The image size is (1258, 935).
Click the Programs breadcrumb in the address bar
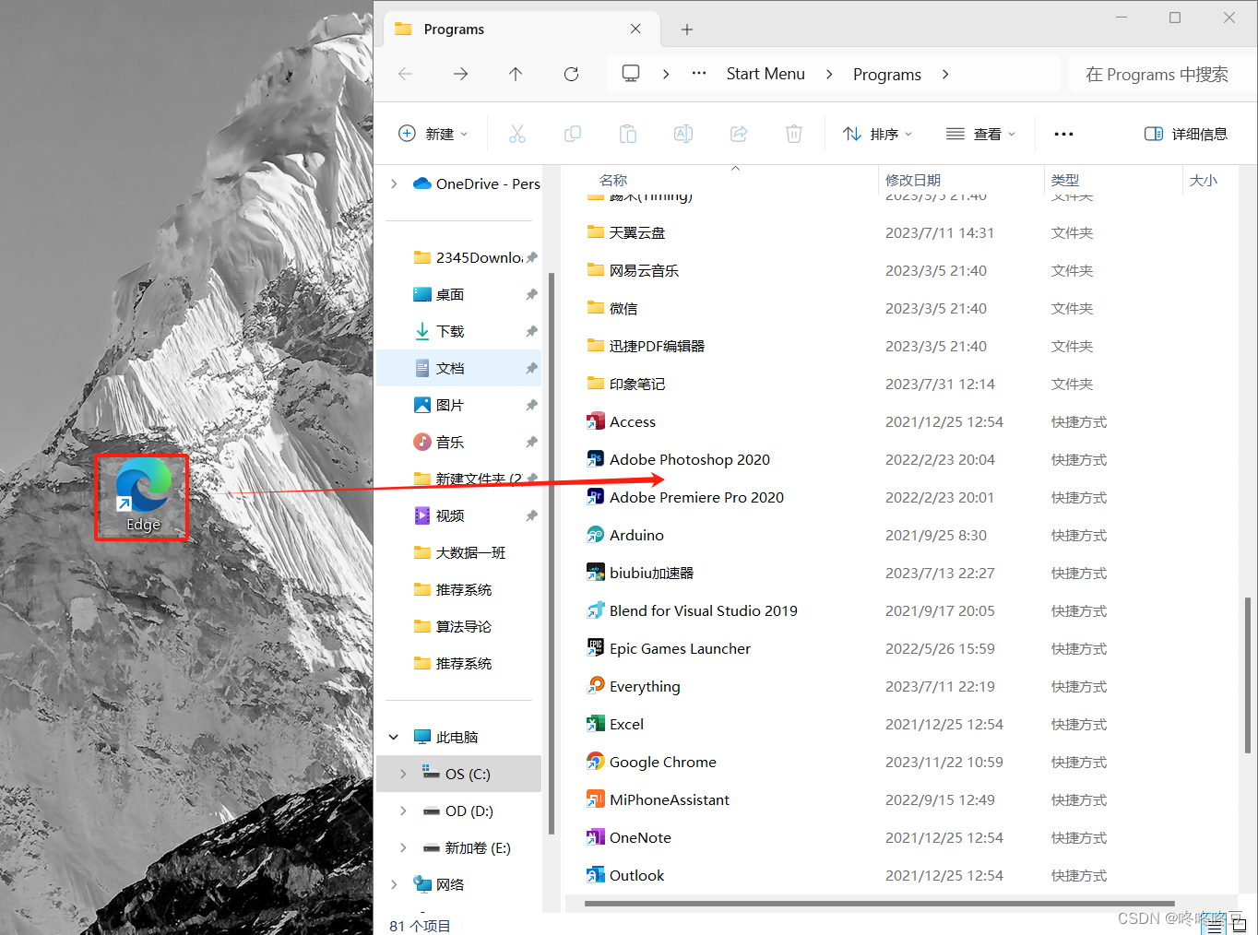[887, 74]
